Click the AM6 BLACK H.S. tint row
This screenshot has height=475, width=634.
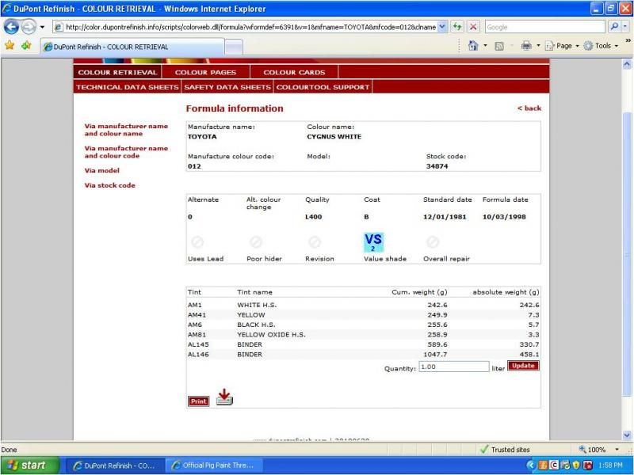coord(363,325)
